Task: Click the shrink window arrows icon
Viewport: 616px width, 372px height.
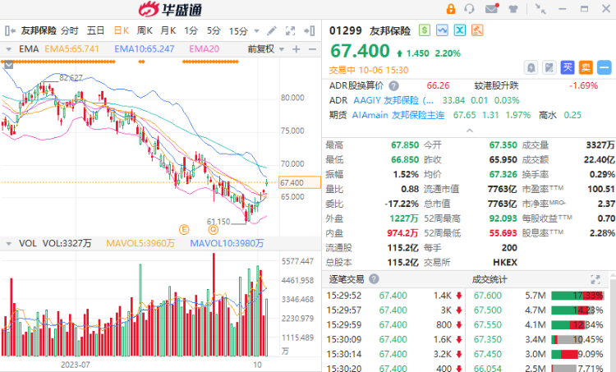Action: pyautogui.click(x=540, y=9)
